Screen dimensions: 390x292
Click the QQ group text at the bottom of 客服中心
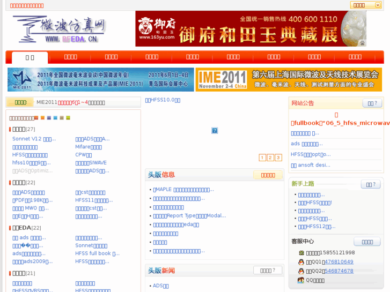pos(315,281)
